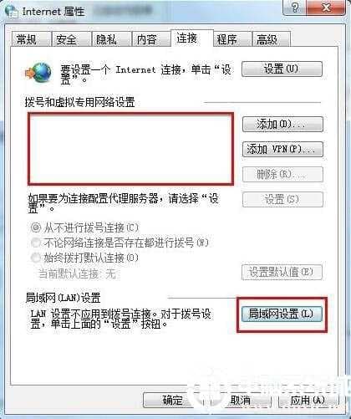Switch to the 程序 tab
The image size is (351, 419).
tap(232, 39)
